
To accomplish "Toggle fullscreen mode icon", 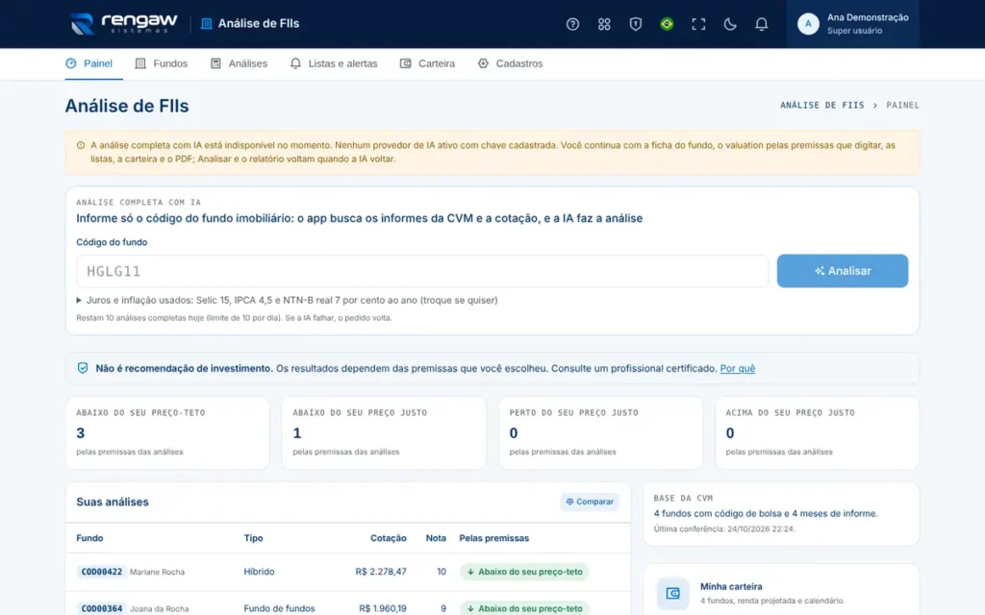I will coord(698,24).
